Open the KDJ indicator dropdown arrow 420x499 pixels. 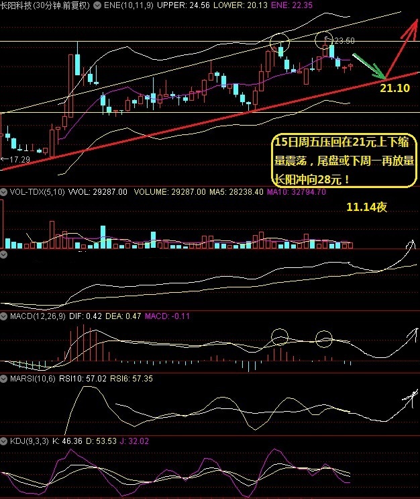[3, 441]
